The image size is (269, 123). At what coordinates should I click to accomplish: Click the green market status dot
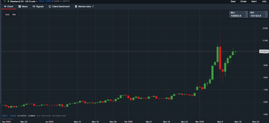8,1
